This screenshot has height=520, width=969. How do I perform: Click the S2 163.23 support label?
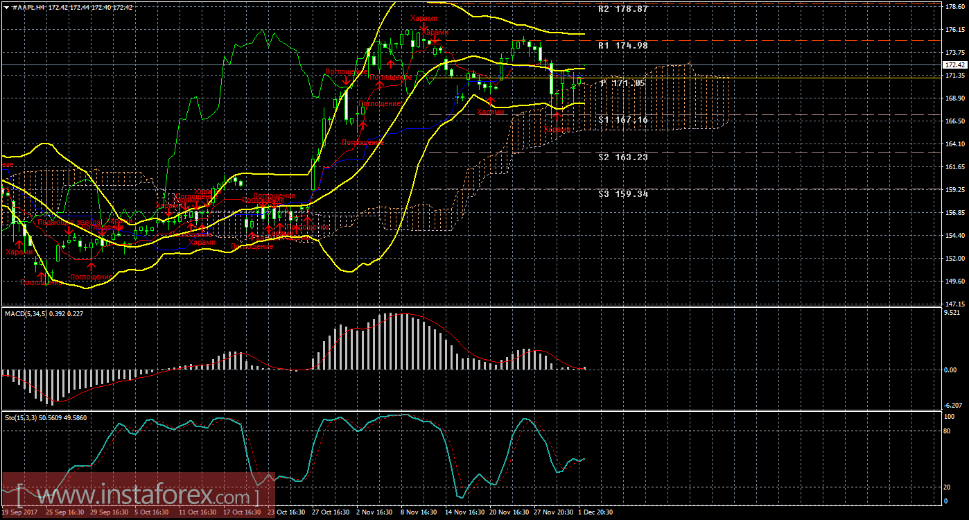click(x=622, y=157)
